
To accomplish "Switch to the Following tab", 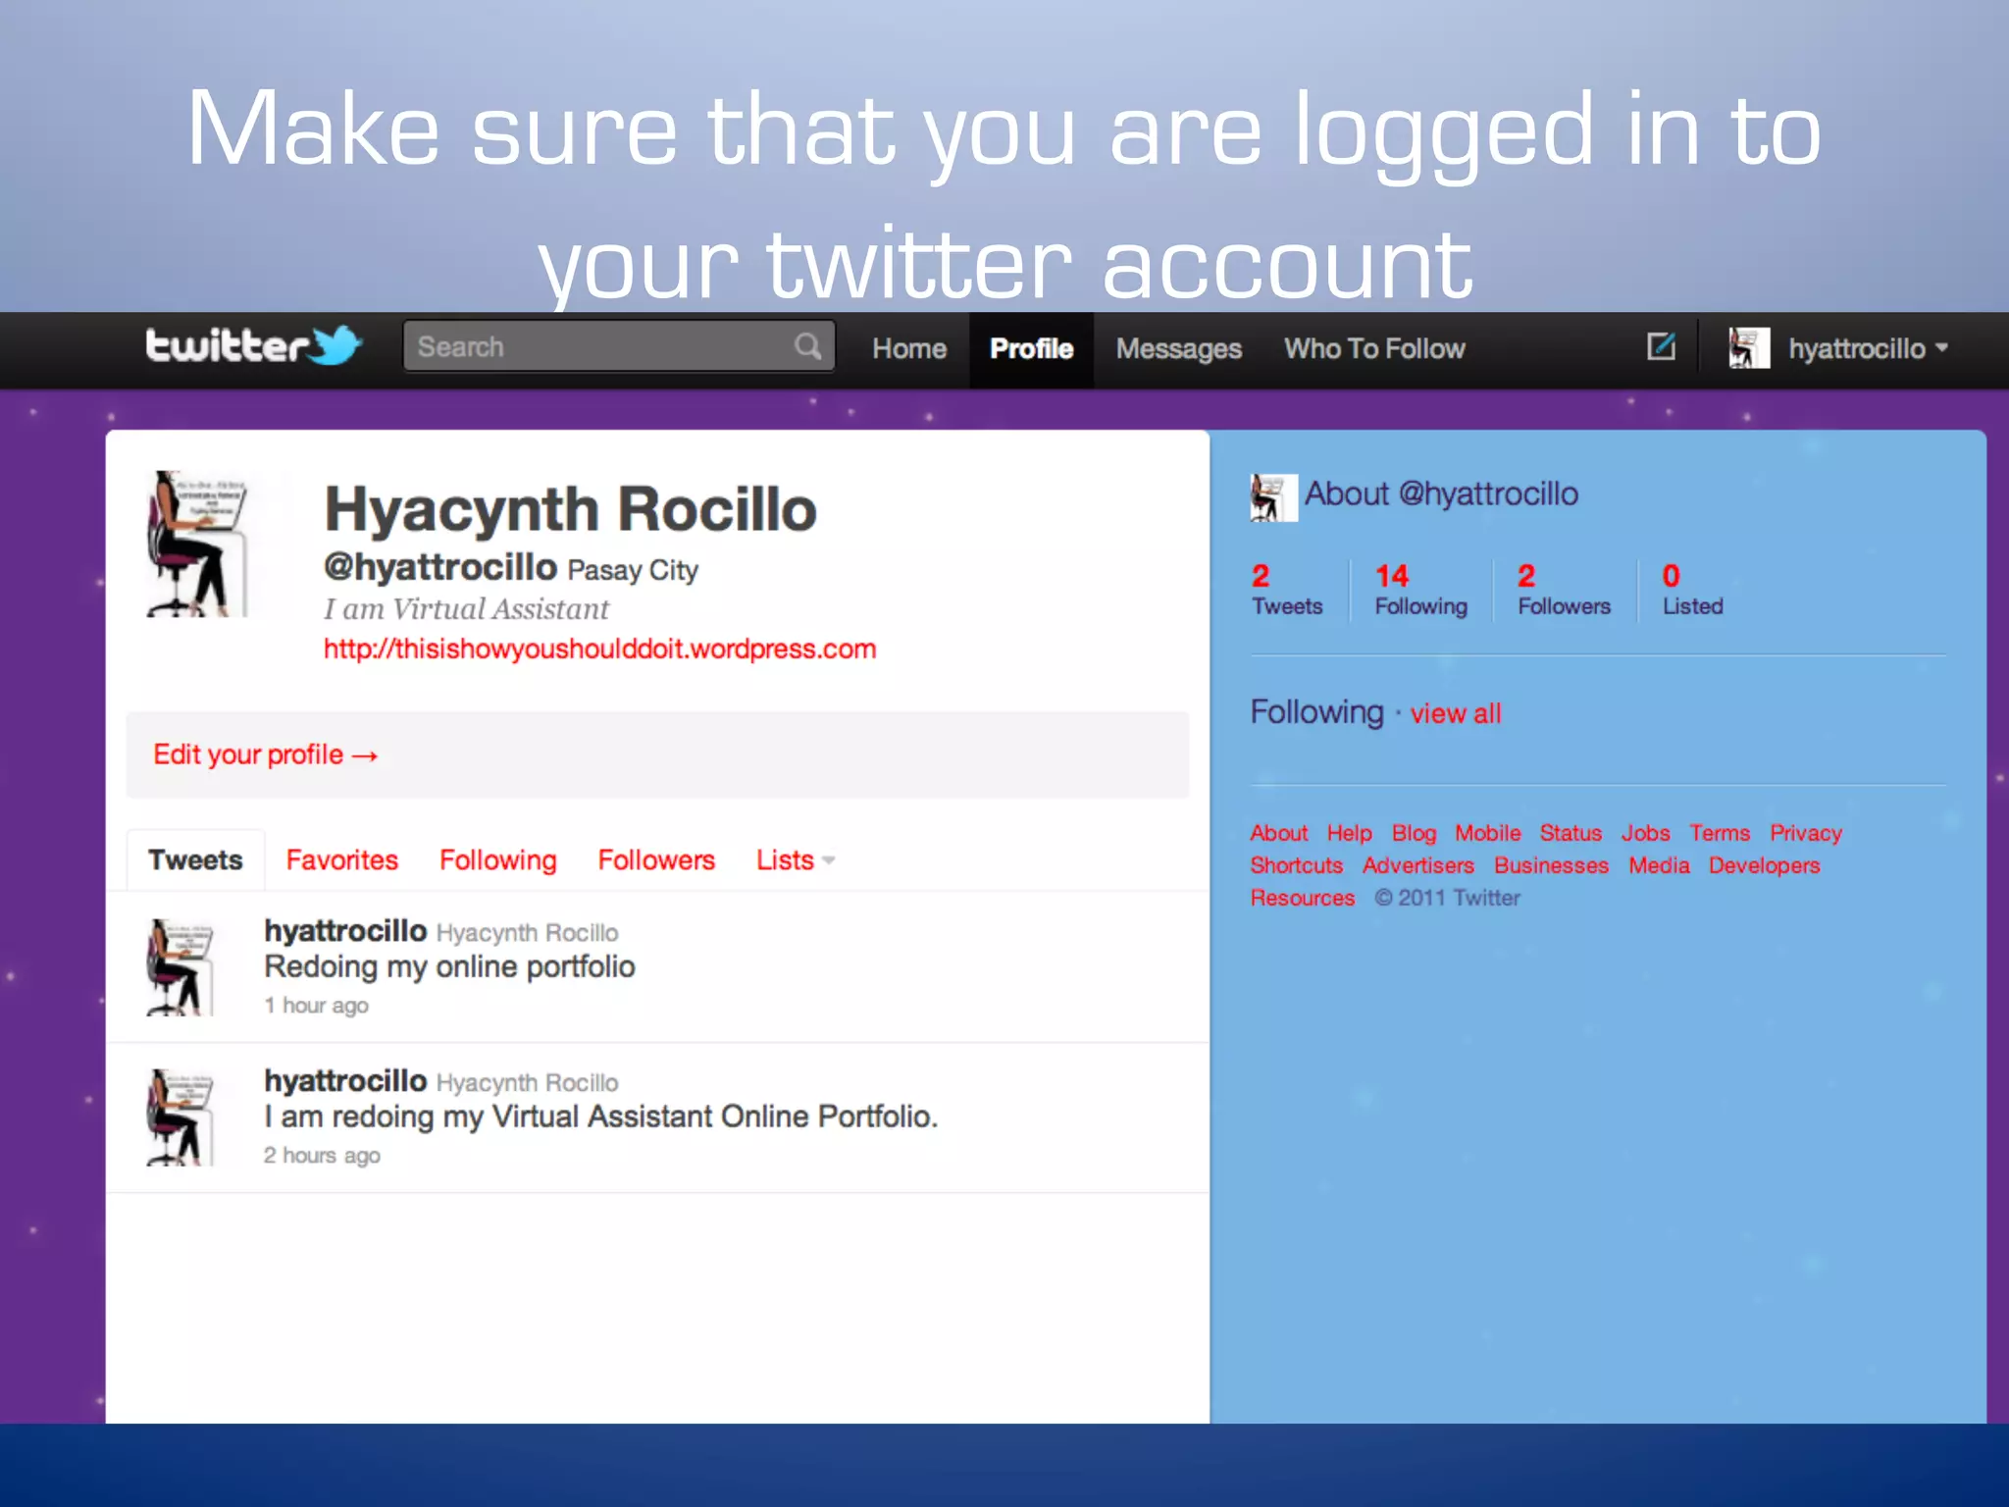I will coord(498,860).
